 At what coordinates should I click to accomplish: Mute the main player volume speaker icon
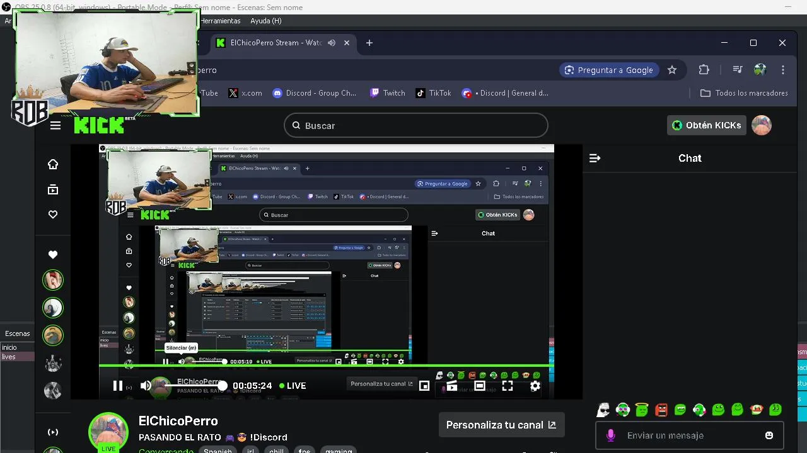point(146,386)
